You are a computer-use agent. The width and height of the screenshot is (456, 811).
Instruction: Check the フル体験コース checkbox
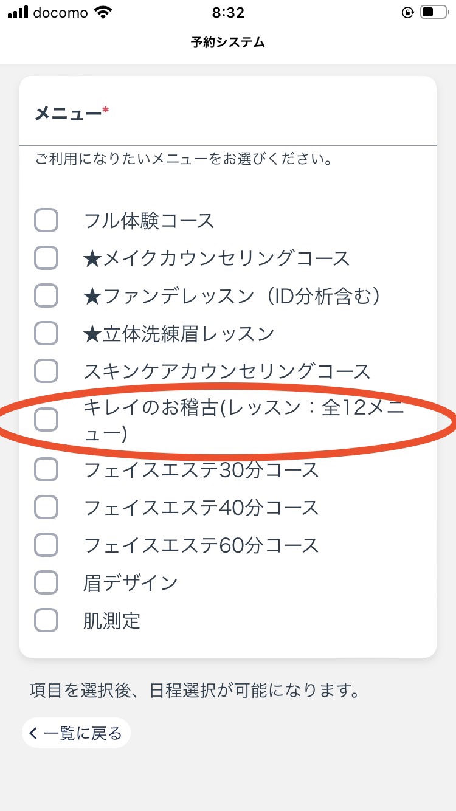click(46, 220)
